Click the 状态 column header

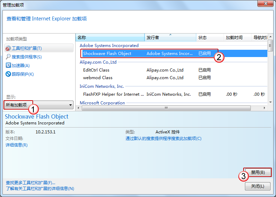tap(209, 37)
